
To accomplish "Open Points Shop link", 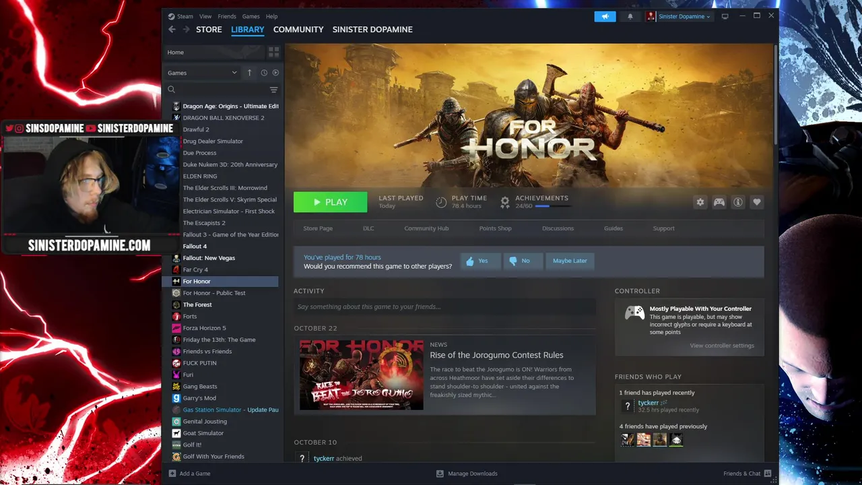I will coord(495,228).
